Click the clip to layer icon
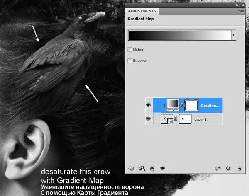Image resolution: width=249 pixels, height=196 pixels. [x=152, y=169]
